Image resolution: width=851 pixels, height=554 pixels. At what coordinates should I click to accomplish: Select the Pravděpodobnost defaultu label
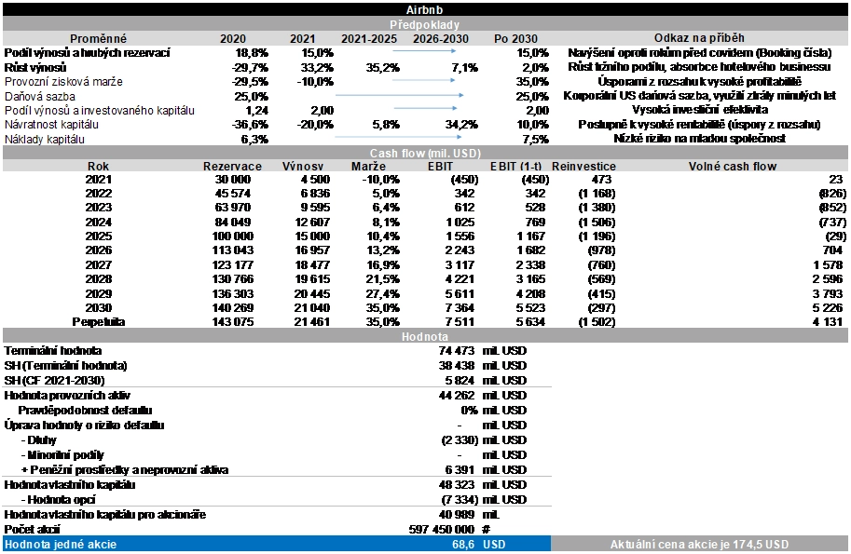click(x=85, y=411)
